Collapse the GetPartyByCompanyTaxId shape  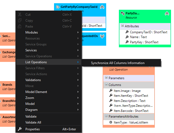click(x=102, y=7)
